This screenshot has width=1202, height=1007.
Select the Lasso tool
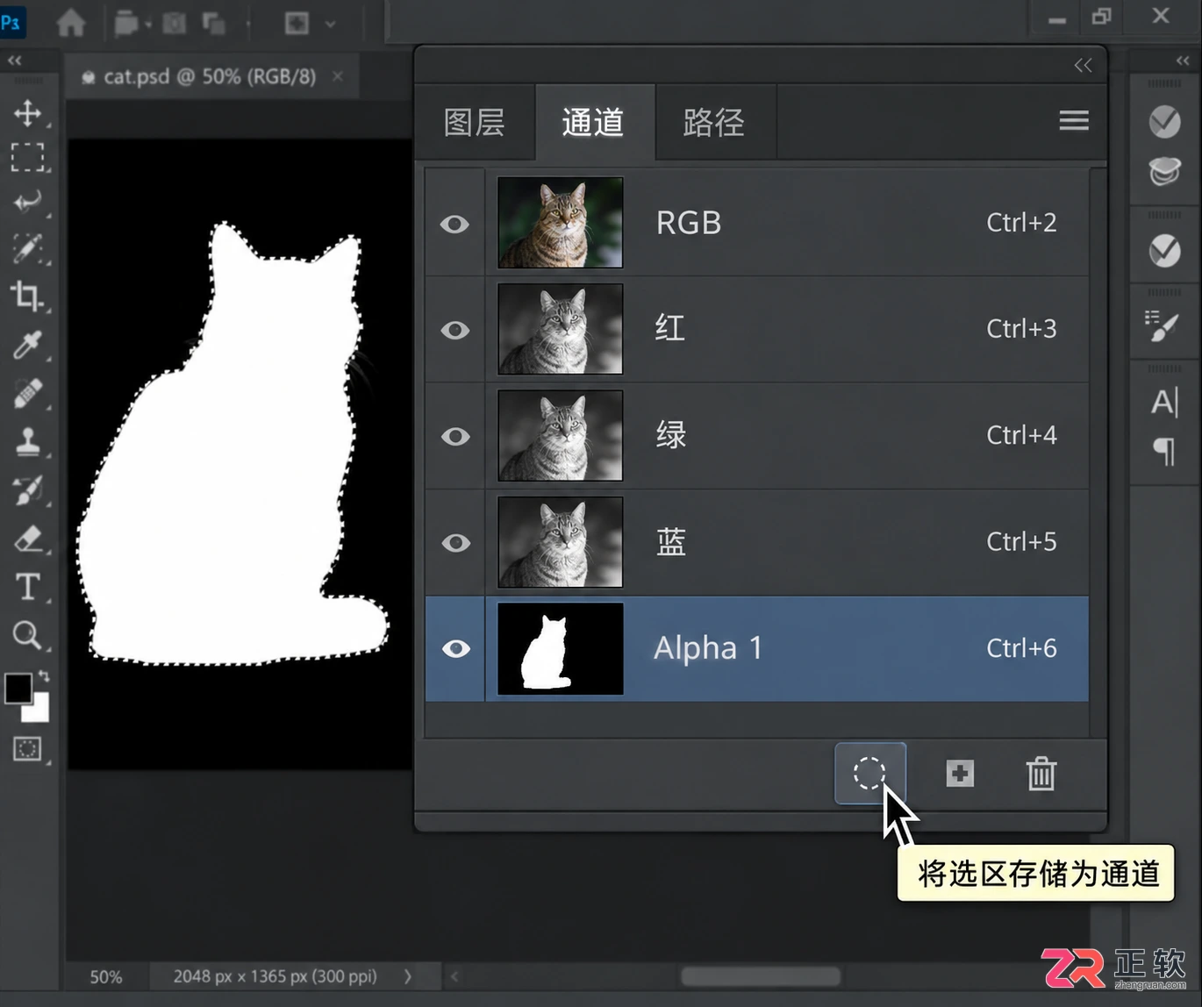(27, 203)
